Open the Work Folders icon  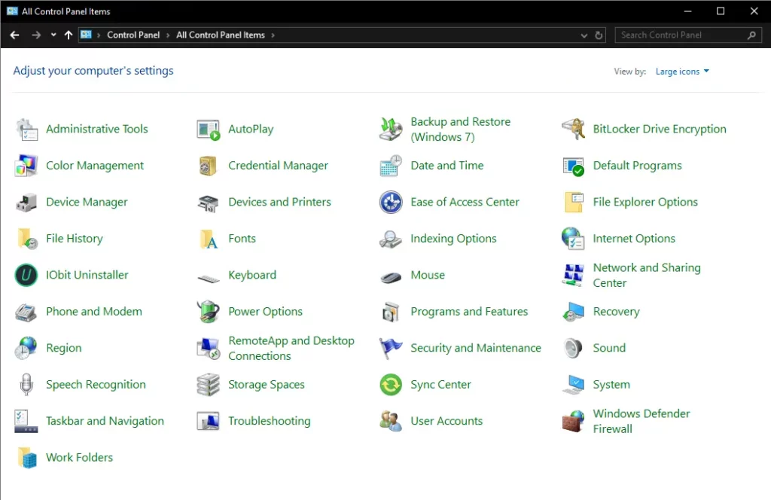click(x=26, y=457)
